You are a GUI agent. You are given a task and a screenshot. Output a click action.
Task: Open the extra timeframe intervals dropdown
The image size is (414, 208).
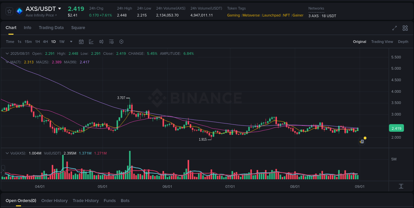click(x=71, y=42)
